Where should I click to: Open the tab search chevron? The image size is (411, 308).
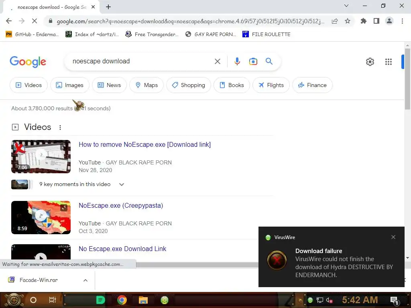click(346, 6)
